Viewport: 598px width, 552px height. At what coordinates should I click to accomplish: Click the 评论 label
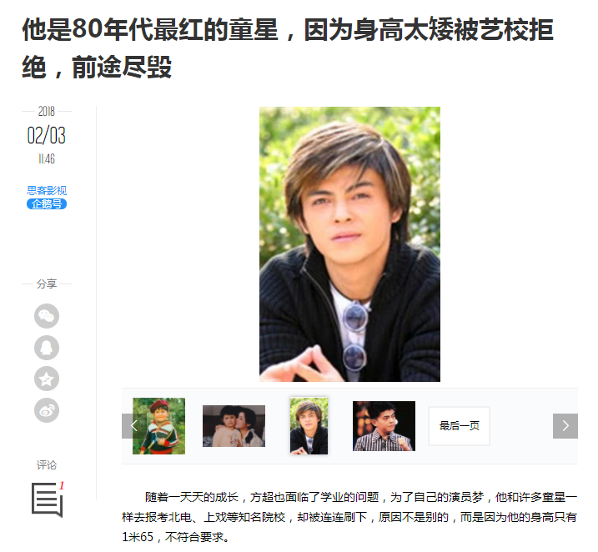47,464
